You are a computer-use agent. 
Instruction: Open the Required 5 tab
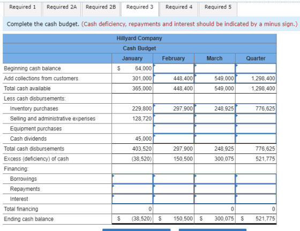coord(218,9)
